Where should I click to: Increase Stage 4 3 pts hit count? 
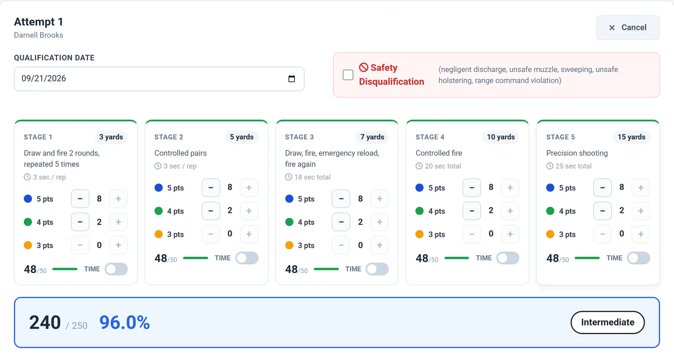510,234
